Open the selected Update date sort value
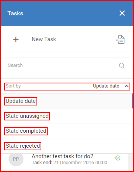This screenshot has height=172, width=134. click(106, 86)
